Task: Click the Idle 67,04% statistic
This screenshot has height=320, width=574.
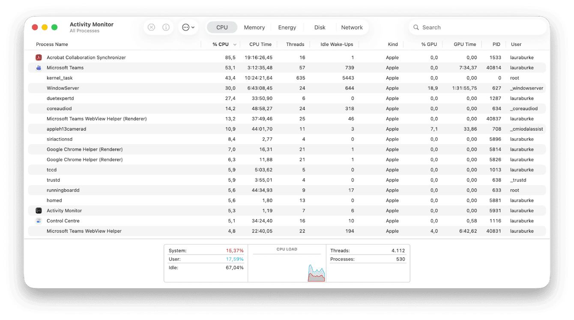Action: [x=206, y=268]
